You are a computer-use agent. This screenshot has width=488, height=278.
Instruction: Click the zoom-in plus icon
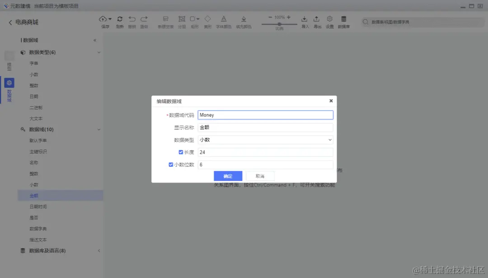click(x=289, y=18)
